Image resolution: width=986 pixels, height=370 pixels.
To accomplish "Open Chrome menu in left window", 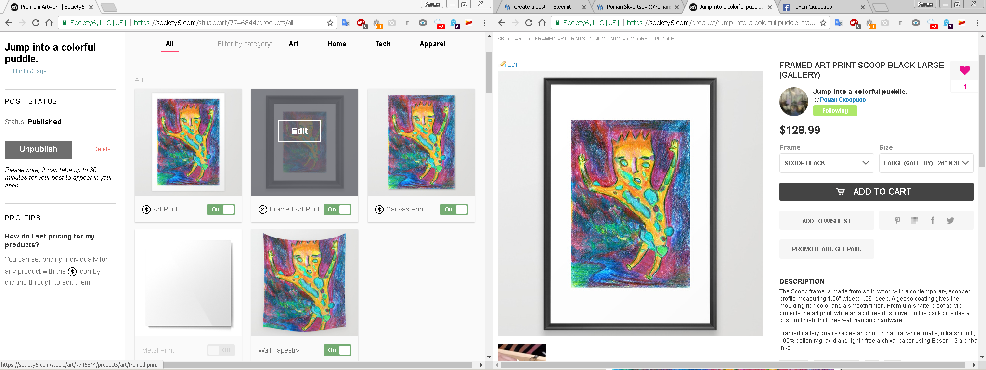I will click(484, 23).
